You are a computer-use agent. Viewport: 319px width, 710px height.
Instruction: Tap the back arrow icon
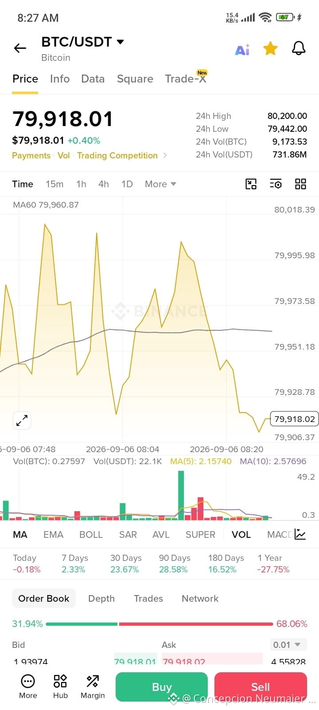[20, 48]
